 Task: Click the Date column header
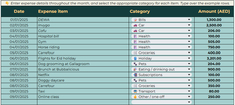click(19, 11)
